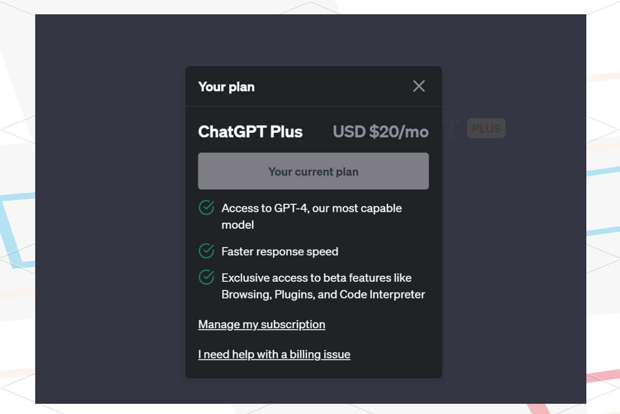Screen dimensions: 620x414
Task: Click the Your current plan button
Action: pos(313,171)
